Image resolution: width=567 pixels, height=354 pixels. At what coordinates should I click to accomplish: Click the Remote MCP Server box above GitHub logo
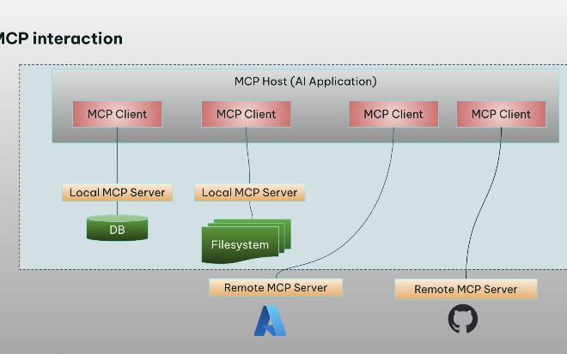pos(466,289)
